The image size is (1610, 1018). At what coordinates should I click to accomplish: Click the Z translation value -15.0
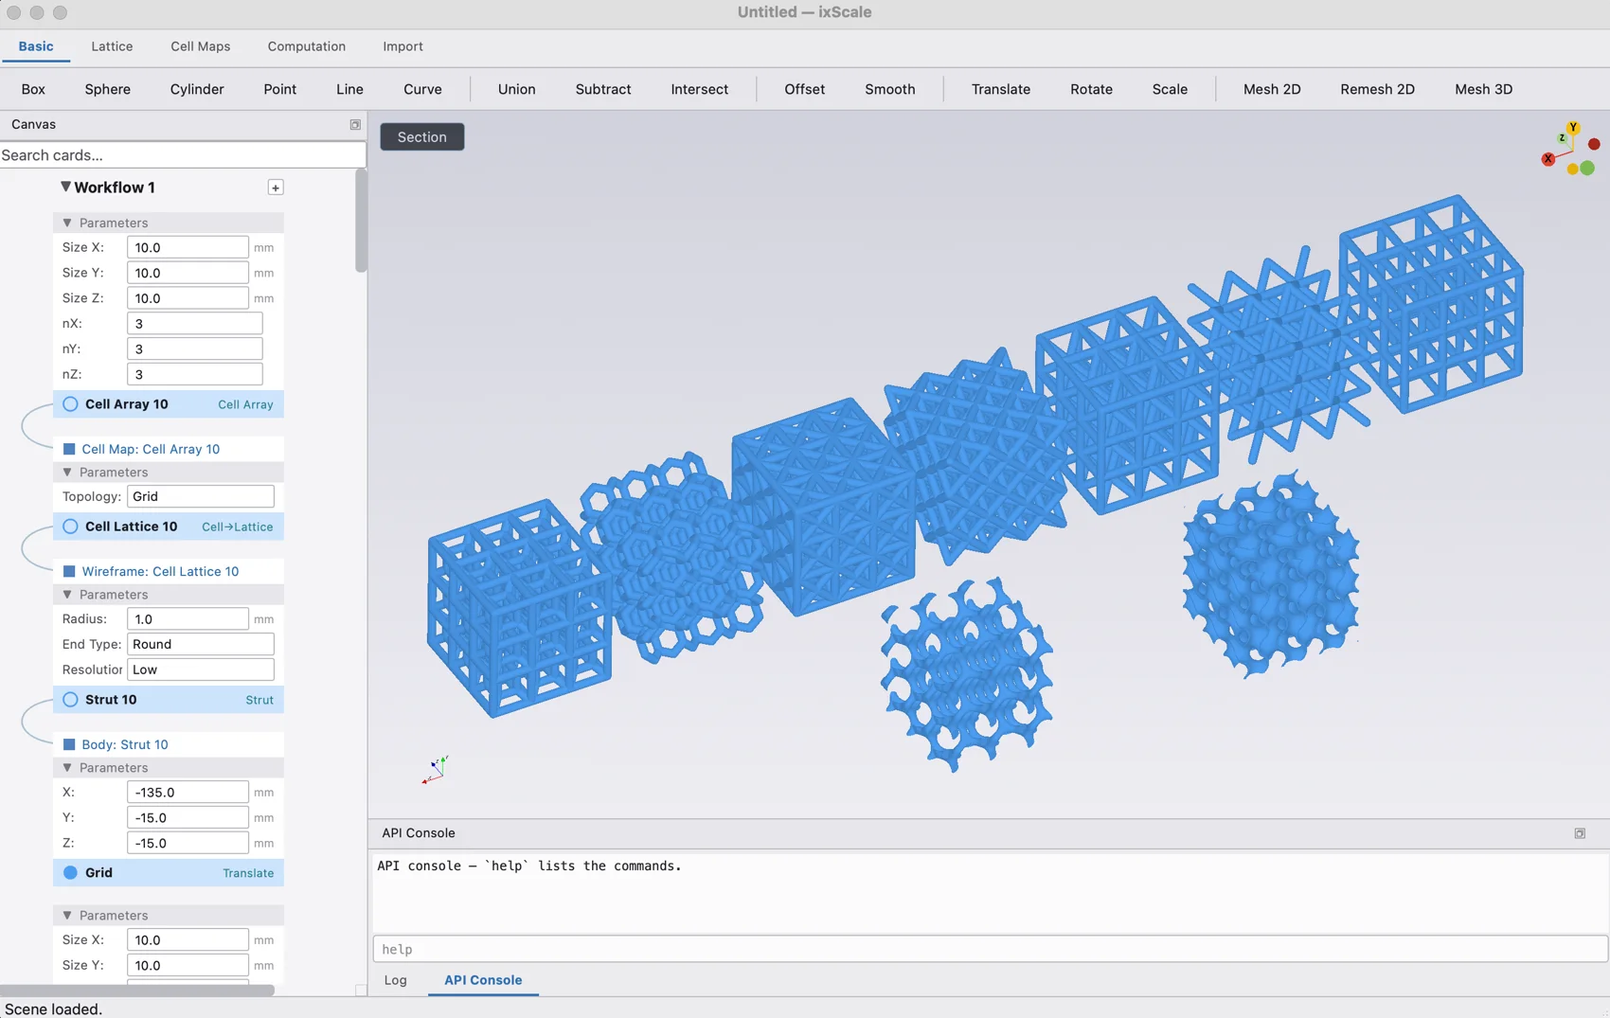[x=188, y=843]
